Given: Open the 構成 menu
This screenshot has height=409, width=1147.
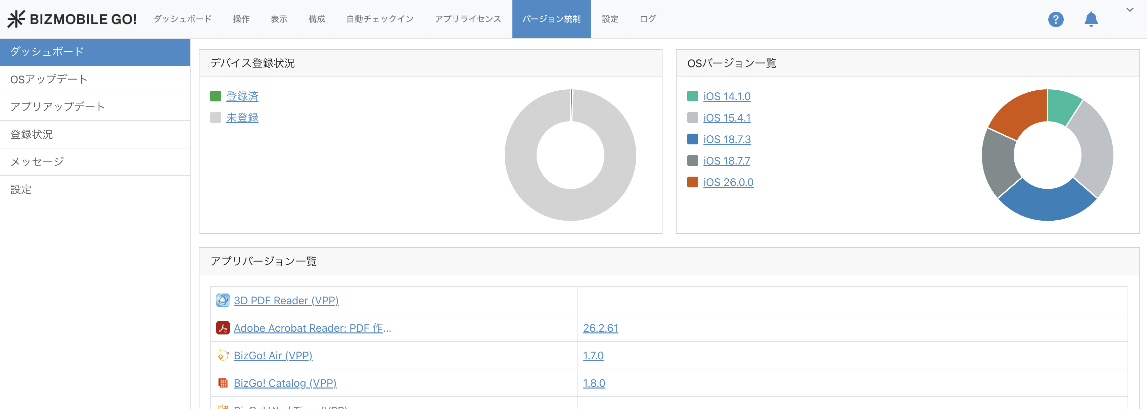Looking at the screenshot, I should pyautogui.click(x=317, y=19).
